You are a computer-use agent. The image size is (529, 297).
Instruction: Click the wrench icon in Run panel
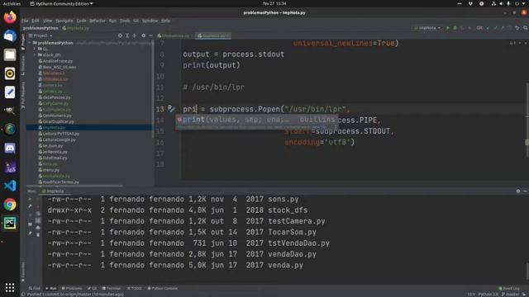[30, 206]
